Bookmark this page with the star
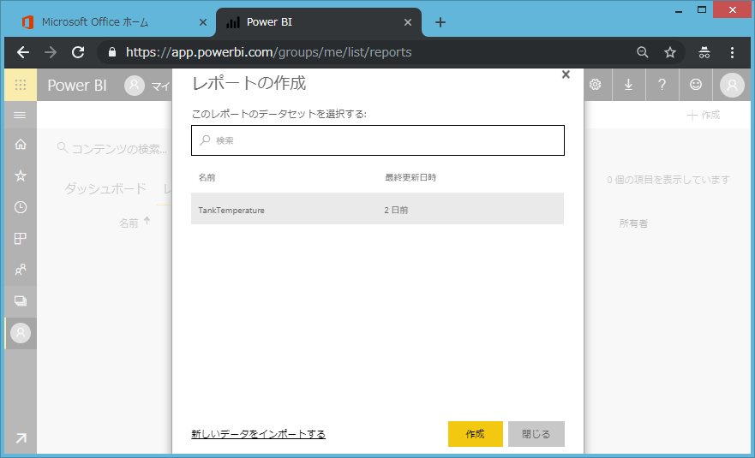This screenshot has width=755, height=458. 670,52
